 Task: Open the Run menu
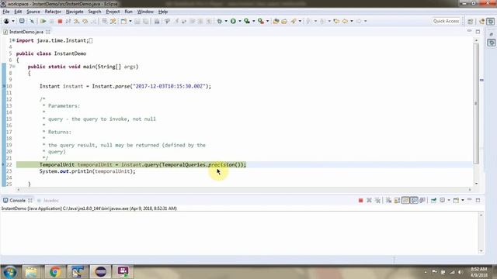(128, 12)
